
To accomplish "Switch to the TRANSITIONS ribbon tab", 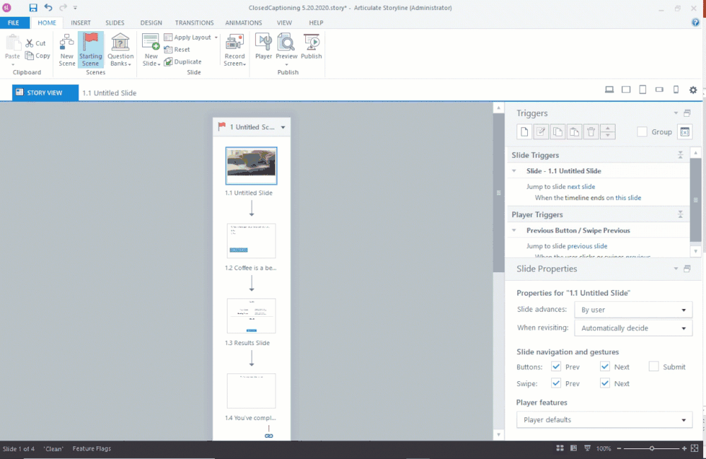I will (x=194, y=23).
